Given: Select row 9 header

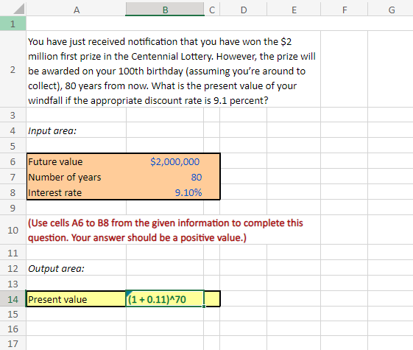Looking at the screenshot, I should [13, 208].
